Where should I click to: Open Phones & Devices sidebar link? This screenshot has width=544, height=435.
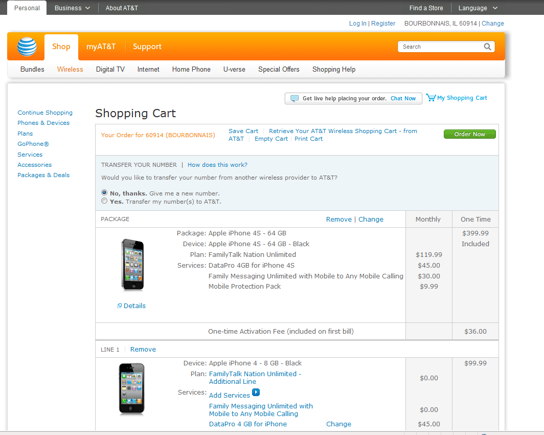pos(43,123)
